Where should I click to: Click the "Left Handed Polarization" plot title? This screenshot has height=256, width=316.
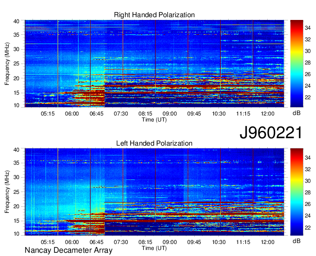point(154,143)
